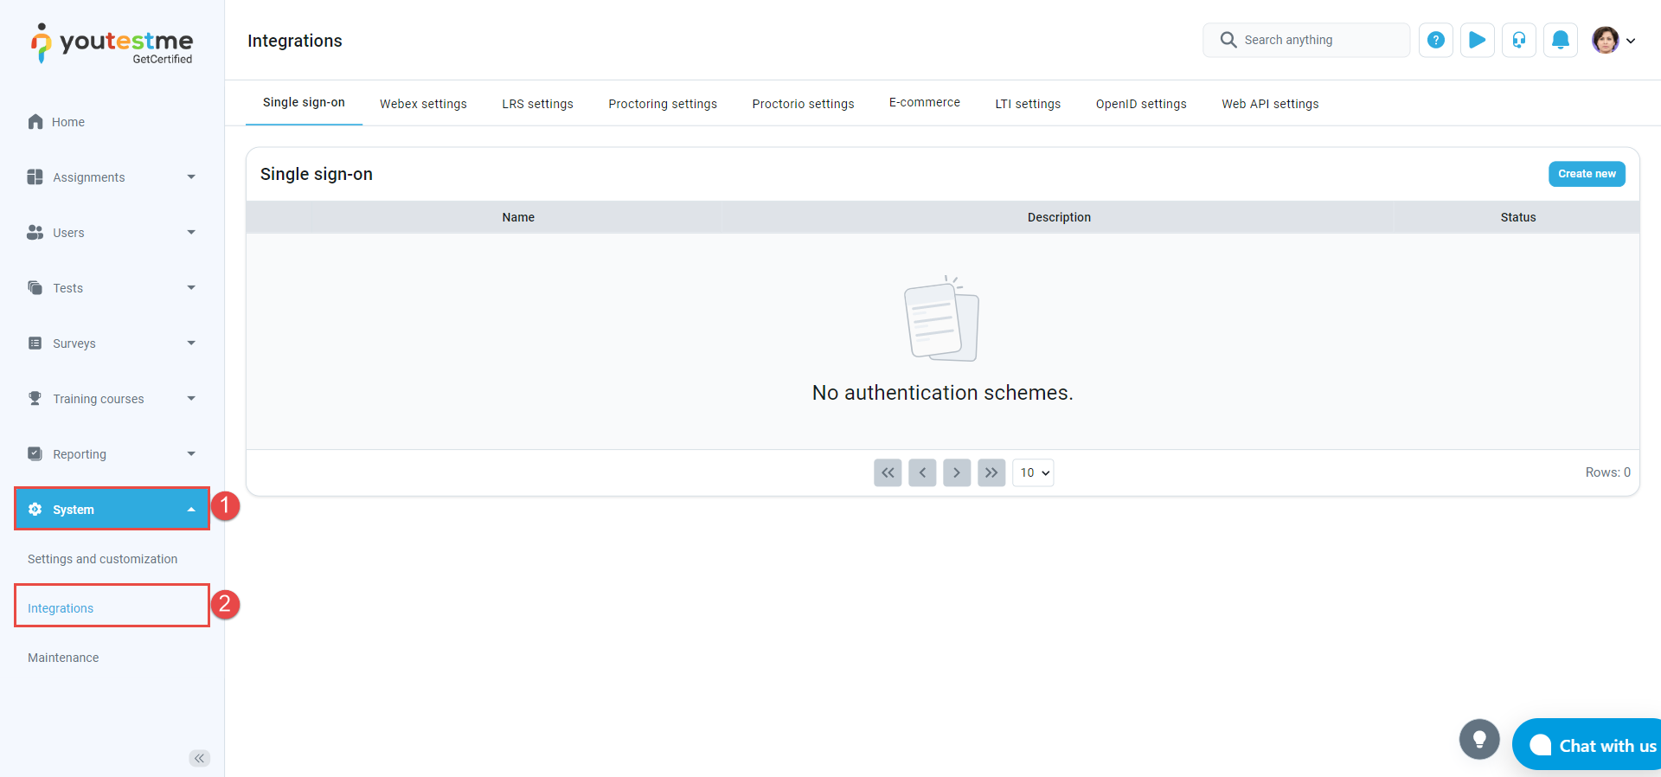
Task: Click the help question mark icon
Action: 1435,40
